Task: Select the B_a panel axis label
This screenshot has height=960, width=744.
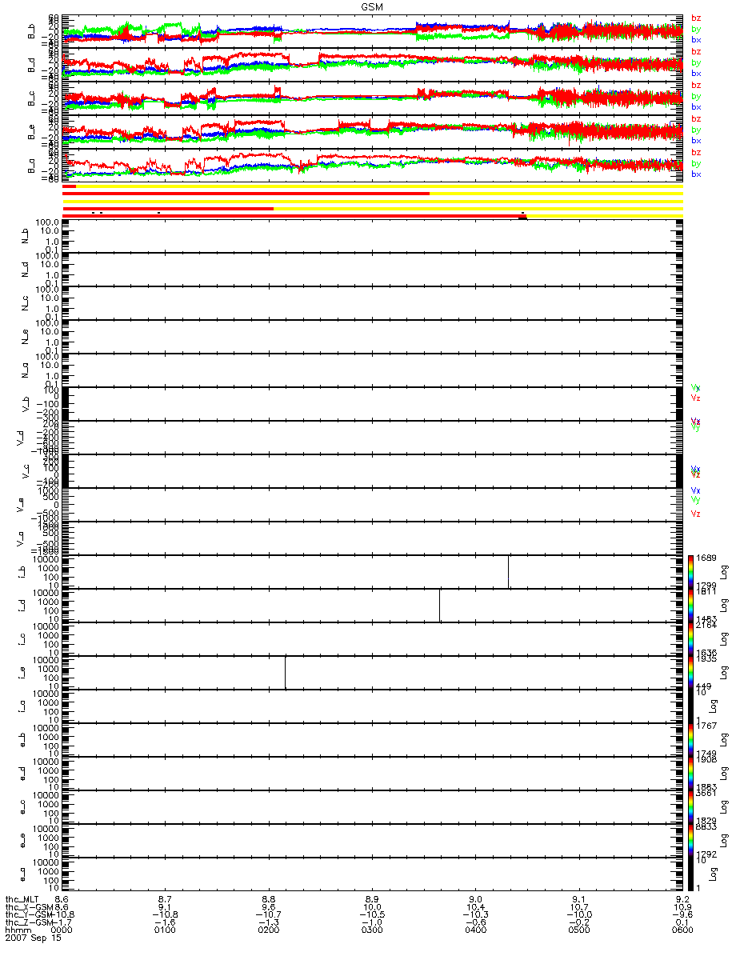Action: [31, 166]
